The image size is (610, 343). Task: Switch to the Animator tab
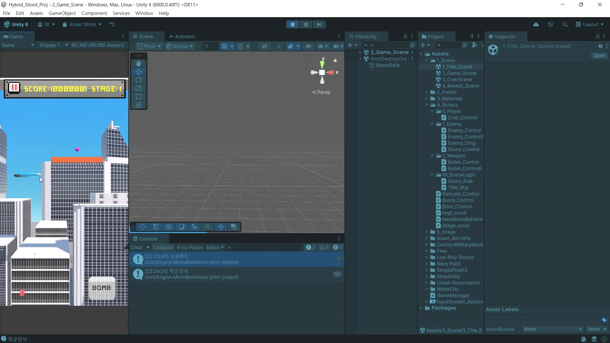coord(182,37)
